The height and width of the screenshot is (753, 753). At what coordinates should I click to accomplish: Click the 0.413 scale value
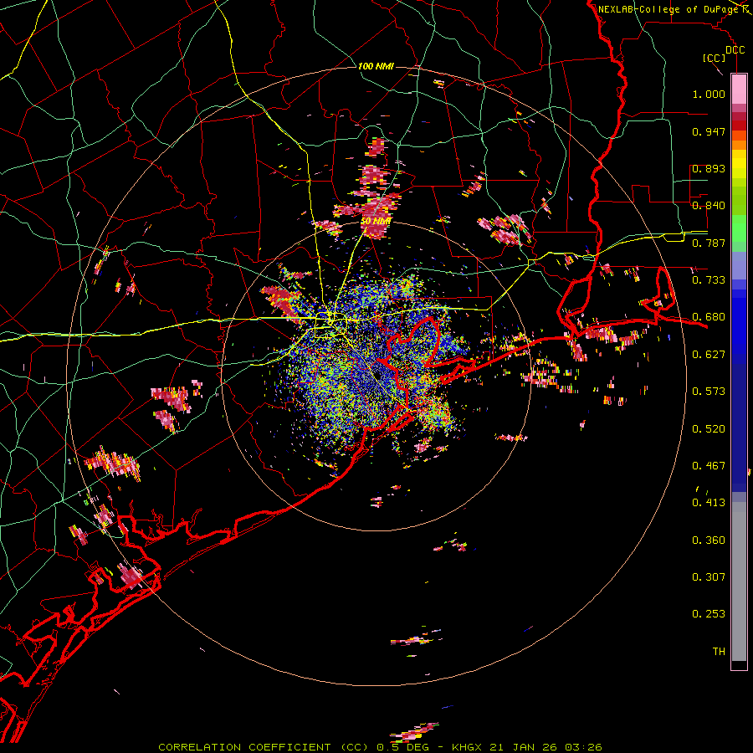pyautogui.click(x=709, y=503)
